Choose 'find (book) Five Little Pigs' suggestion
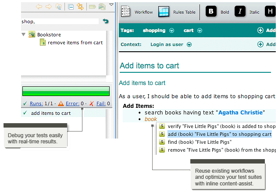278x192 pixels. [199, 142]
